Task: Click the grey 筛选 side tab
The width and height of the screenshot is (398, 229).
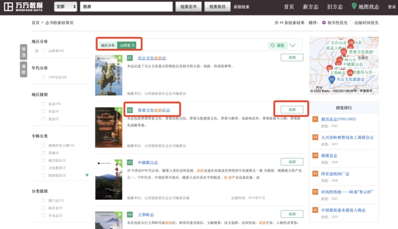Action: point(23,51)
